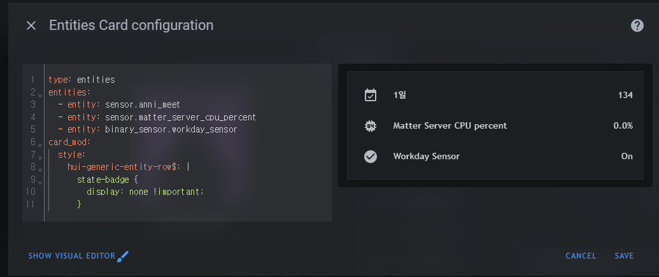Open the Workday Sensor entity row
659x277 pixels.
(495, 157)
